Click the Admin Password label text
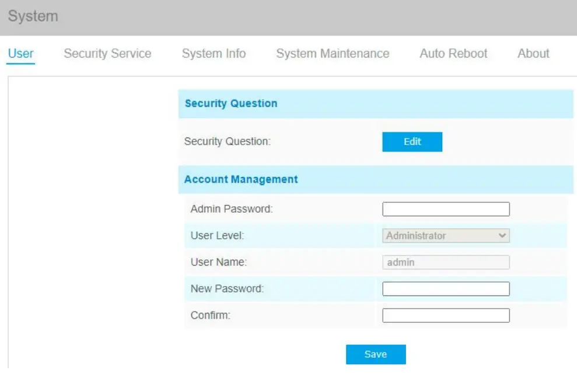This screenshot has width=577, height=374. click(x=232, y=209)
